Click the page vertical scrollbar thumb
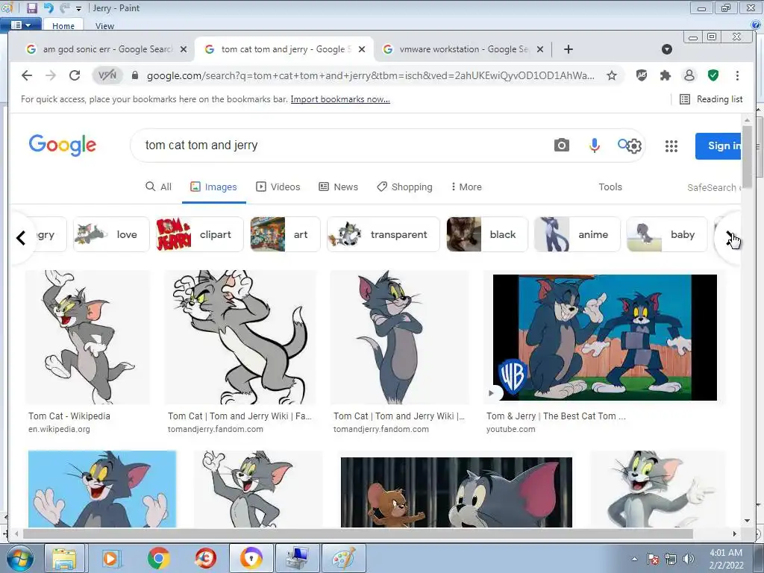Viewport: 764px width, 573px height. tap(748, 155)
